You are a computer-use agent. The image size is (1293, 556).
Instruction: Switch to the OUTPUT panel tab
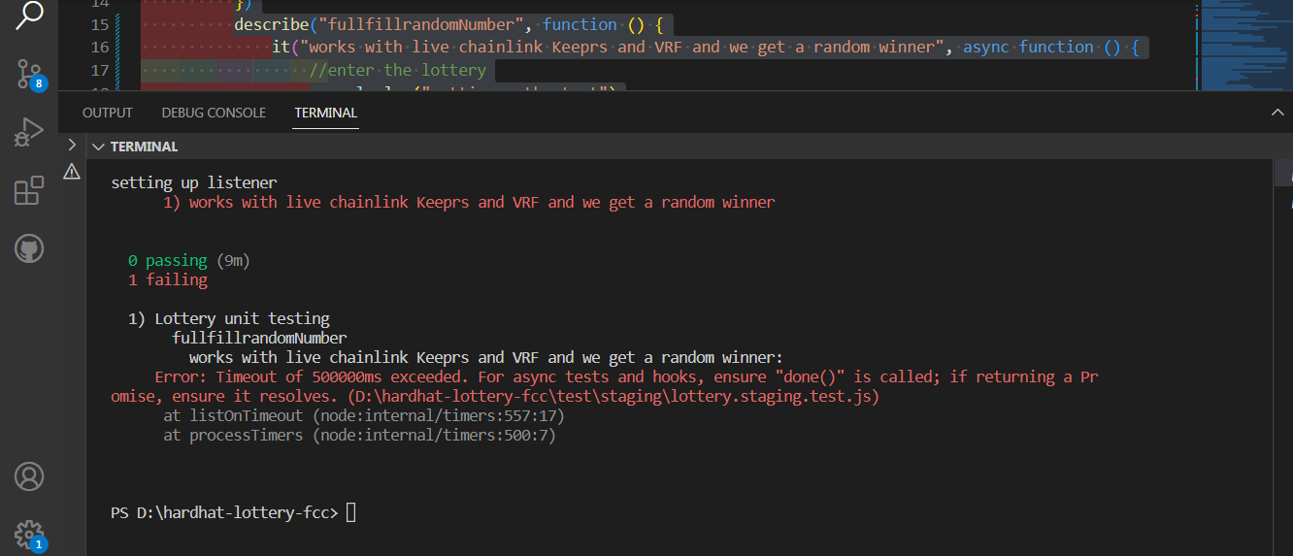coord(108,113)
